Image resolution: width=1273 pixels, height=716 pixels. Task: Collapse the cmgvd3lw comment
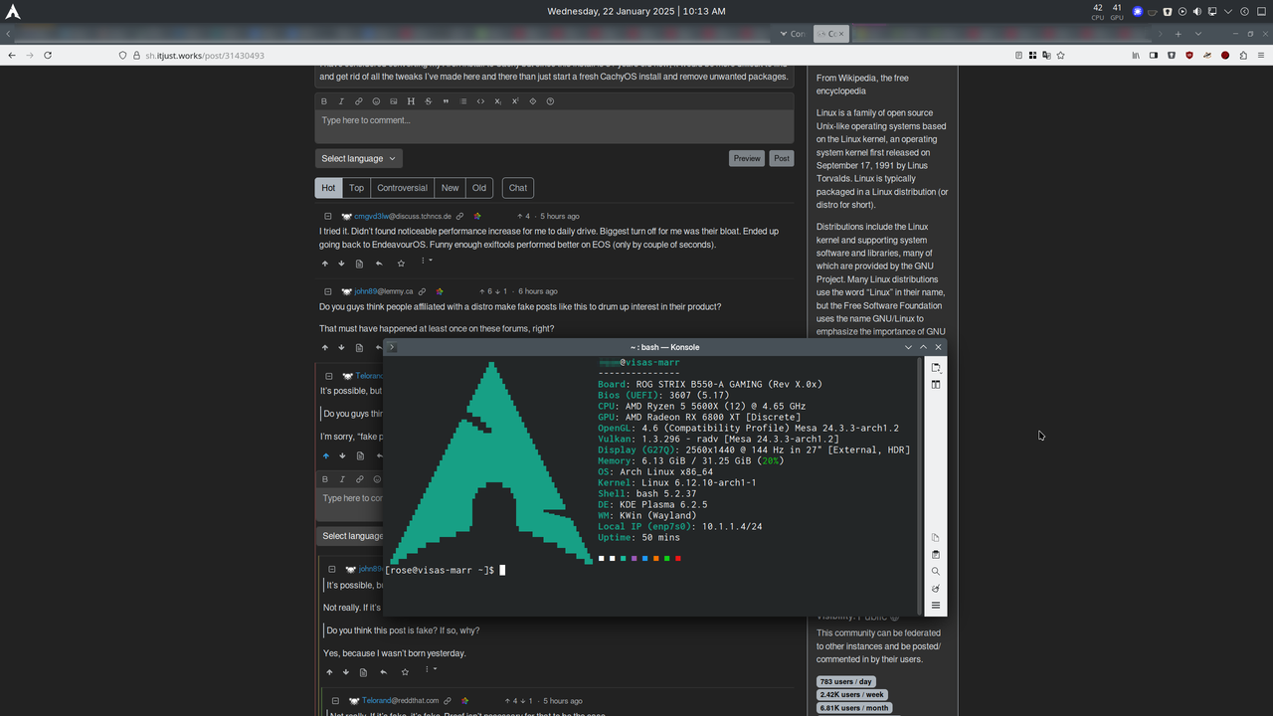click(327, 216)
